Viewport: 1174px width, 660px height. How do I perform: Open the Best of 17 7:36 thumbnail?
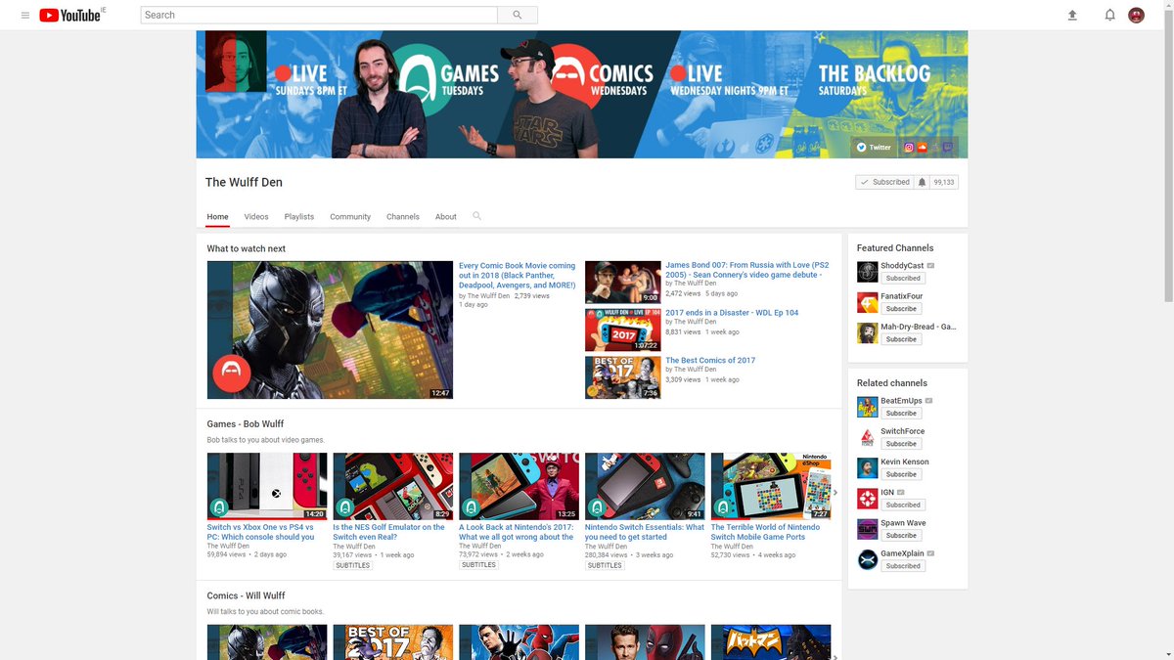tap(623, 377)
